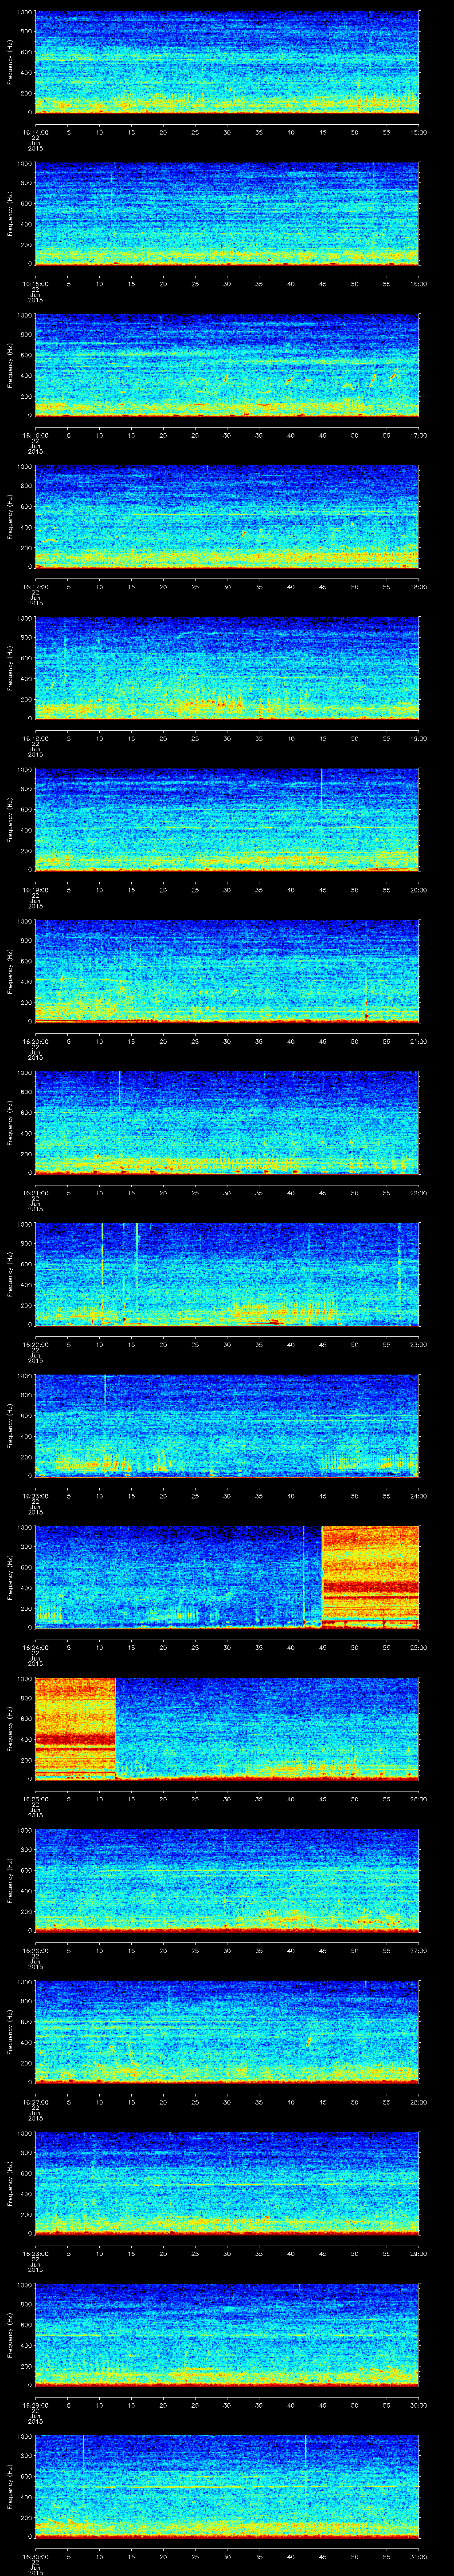Screen dimensions: 454x2576
Task: Select the 16:21:00 spectrogram panel
Action: click(x=227, y=1122)
